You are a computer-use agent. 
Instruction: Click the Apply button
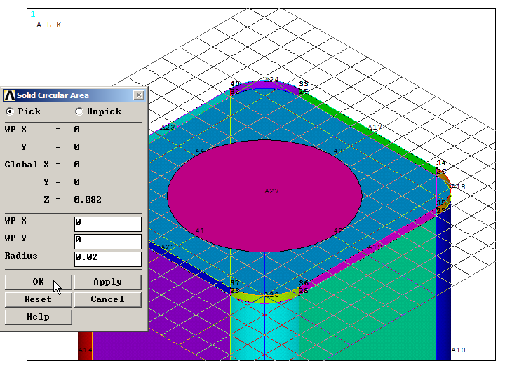point(107,282)
